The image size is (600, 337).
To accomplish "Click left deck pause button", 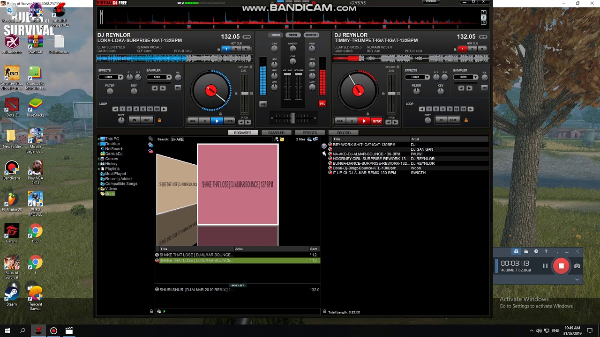I will pyautogui.click(x=205, y=121).
